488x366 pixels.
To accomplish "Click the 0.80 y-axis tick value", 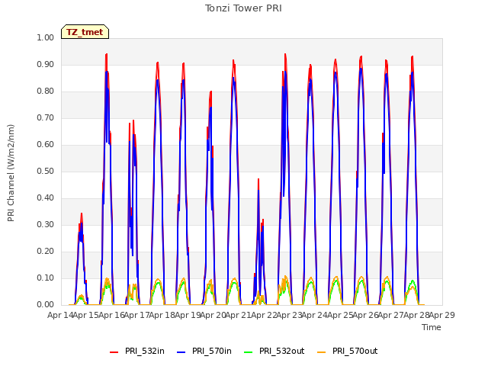I will click(x=46, y=91).
